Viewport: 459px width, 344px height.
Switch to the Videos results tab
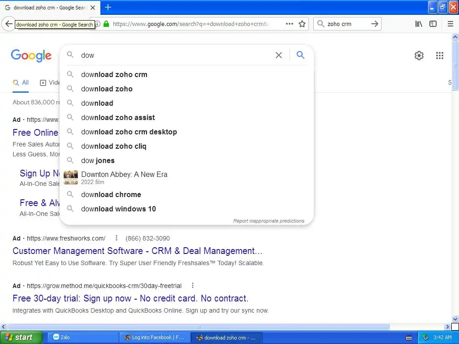point(50,83)
